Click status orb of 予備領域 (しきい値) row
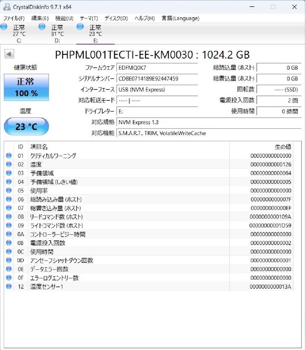Image resolution: width=305 pixels, height=350 pixels. (x=9, y=182)
